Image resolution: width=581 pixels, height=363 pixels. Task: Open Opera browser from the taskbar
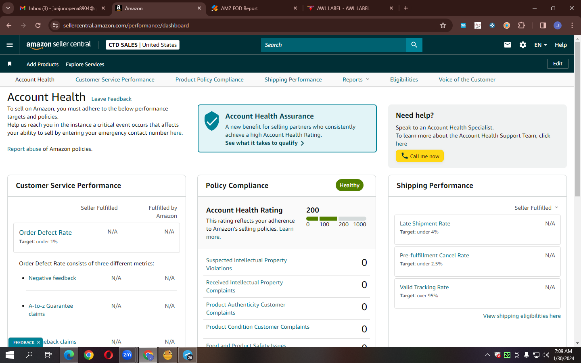108,355
